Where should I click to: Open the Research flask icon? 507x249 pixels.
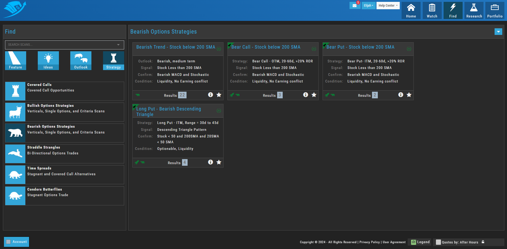pyautogui.click(x=474, y=11)
